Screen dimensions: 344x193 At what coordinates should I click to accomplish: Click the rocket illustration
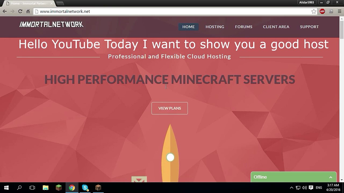170,153
